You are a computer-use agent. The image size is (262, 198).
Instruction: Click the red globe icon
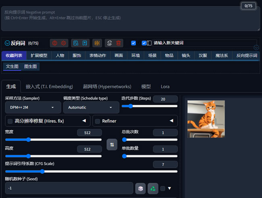point(55,43)
